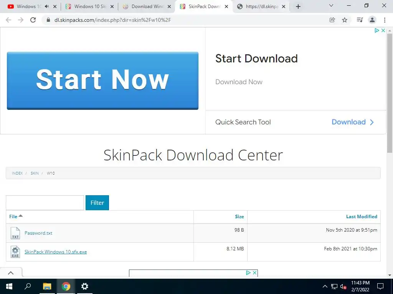Sort by the Last Modified column header
Image resolution: width=393 pixels, height=294 pixels.
point(362,217)
